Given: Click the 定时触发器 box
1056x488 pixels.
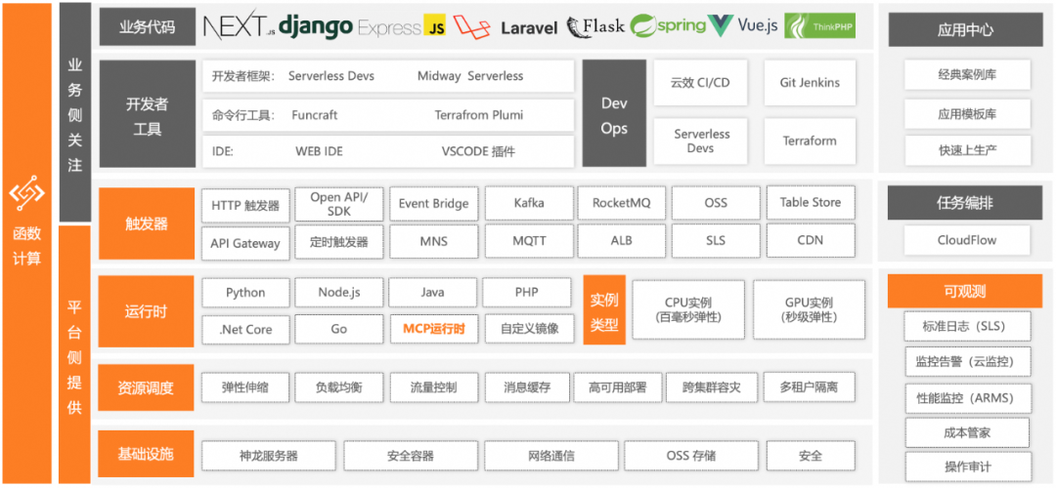Looking at the screenshot, I should (x=339, y=242).
